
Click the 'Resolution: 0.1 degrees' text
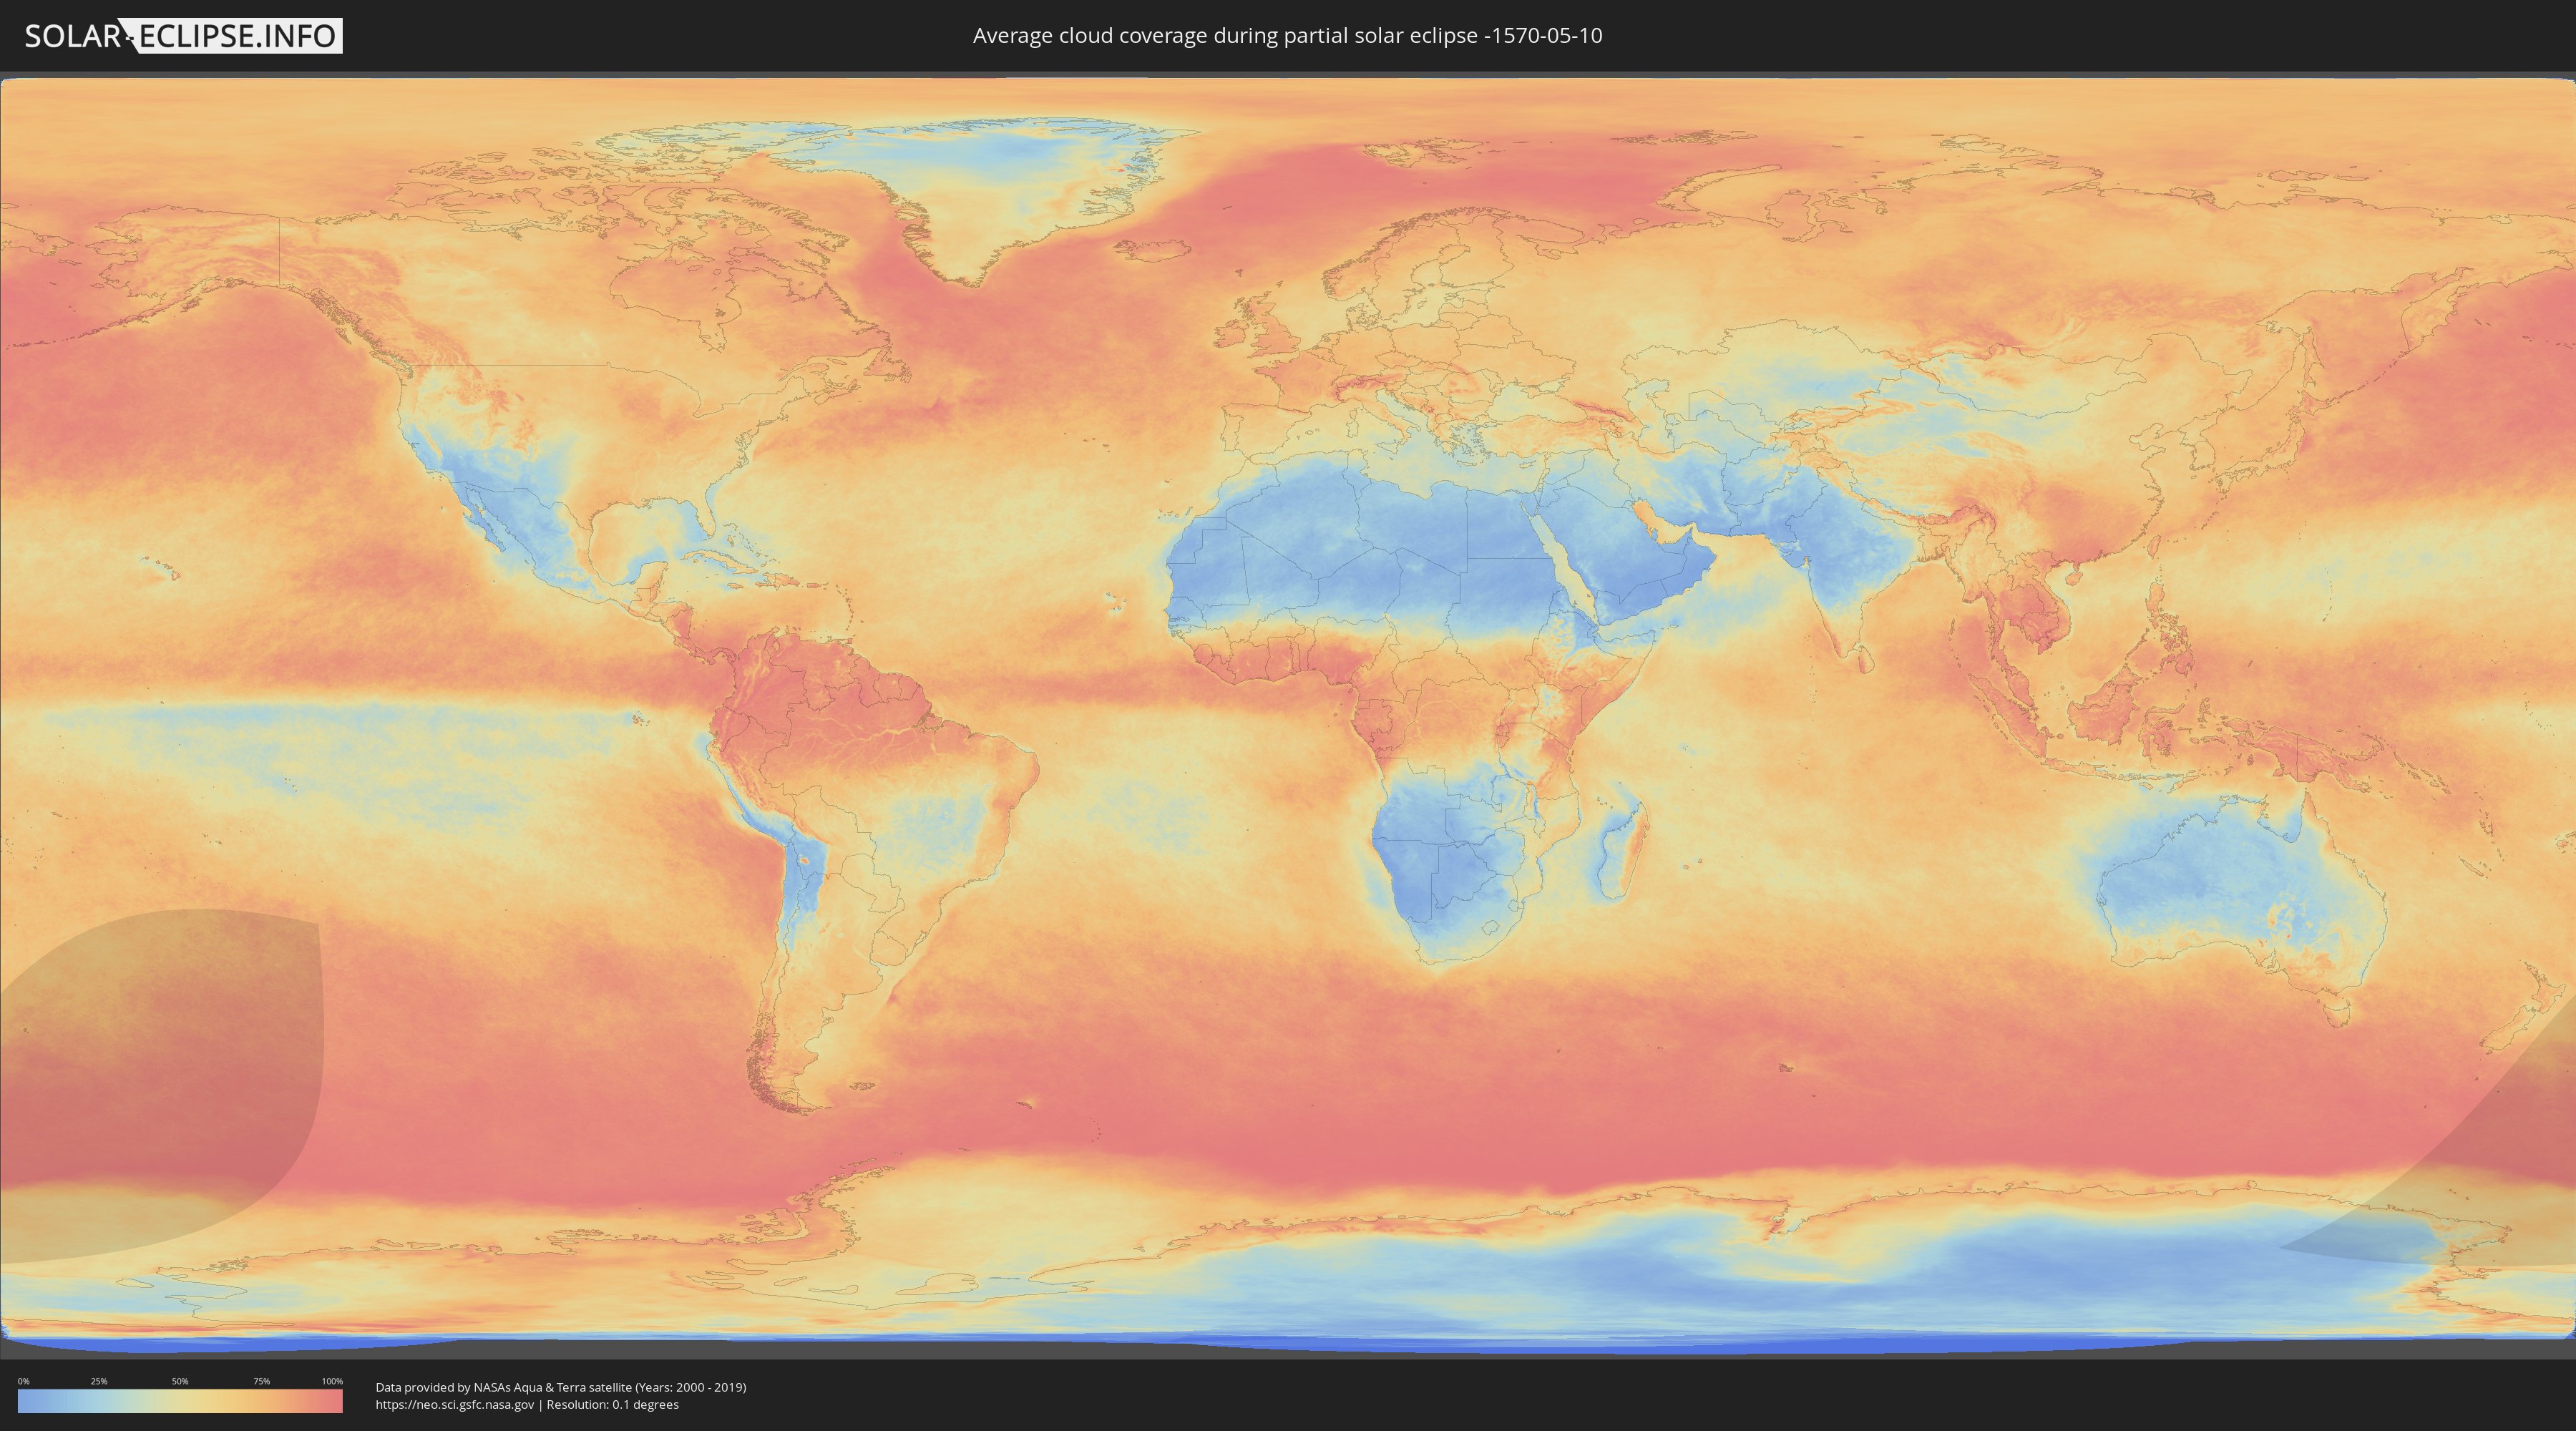coord(612,1405)
